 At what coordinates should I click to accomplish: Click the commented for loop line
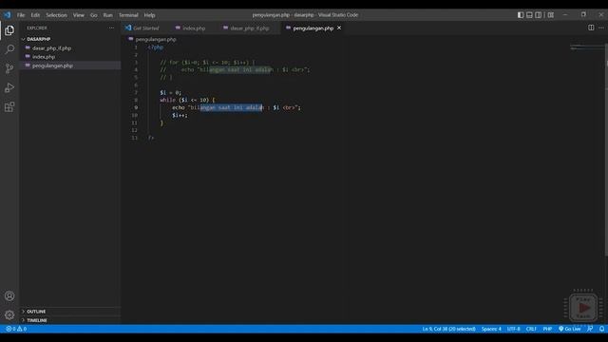tap(207, 63)
